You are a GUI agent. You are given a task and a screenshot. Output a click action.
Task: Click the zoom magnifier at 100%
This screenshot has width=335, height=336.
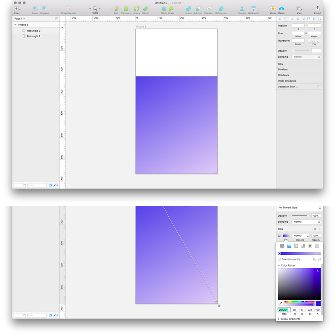pos(95,9)
